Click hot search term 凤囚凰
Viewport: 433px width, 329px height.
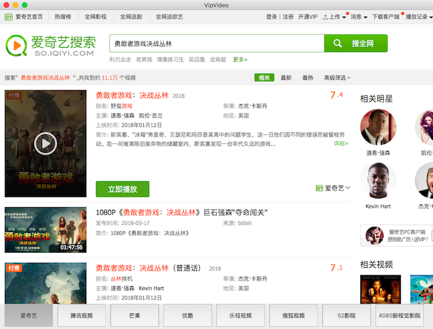tap(197, 59)
